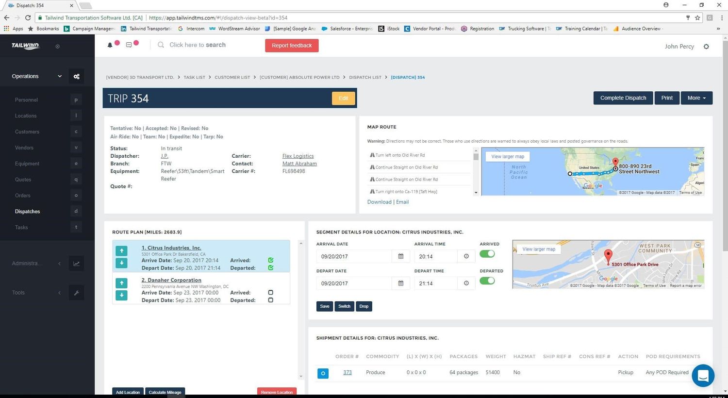This screenshot has width=728, height=398.
Task: Collapse the Operations section
Action: [59, 76]
